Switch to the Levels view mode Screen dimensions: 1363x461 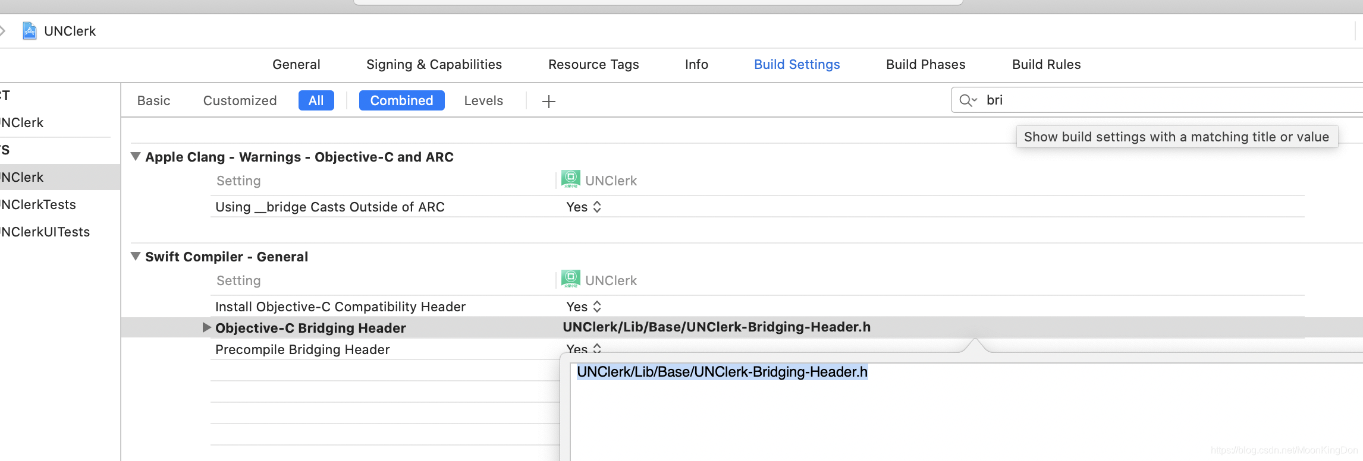[483, 100]
